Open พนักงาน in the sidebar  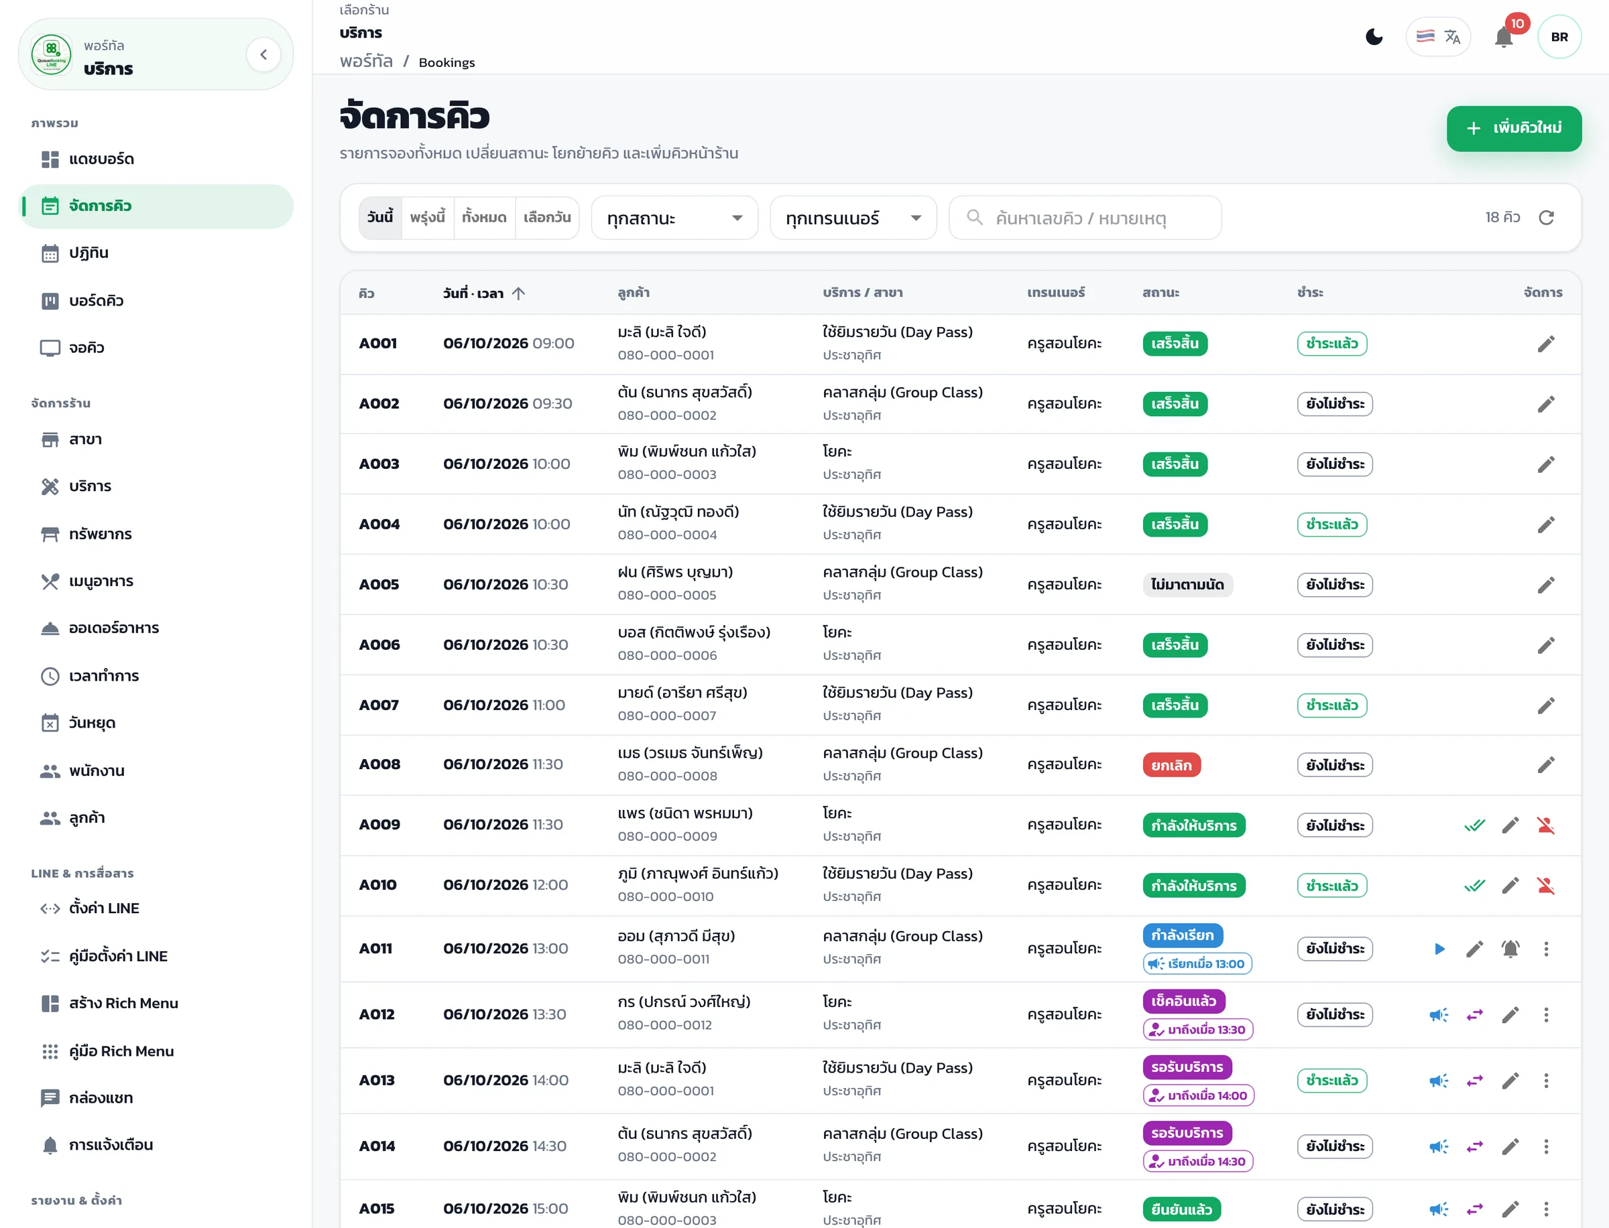[x=156, y=770]
